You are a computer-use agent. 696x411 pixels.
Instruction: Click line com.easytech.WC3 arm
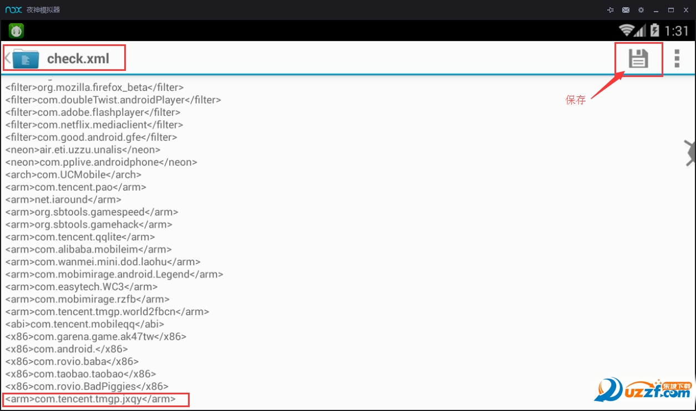click(82, 287)
